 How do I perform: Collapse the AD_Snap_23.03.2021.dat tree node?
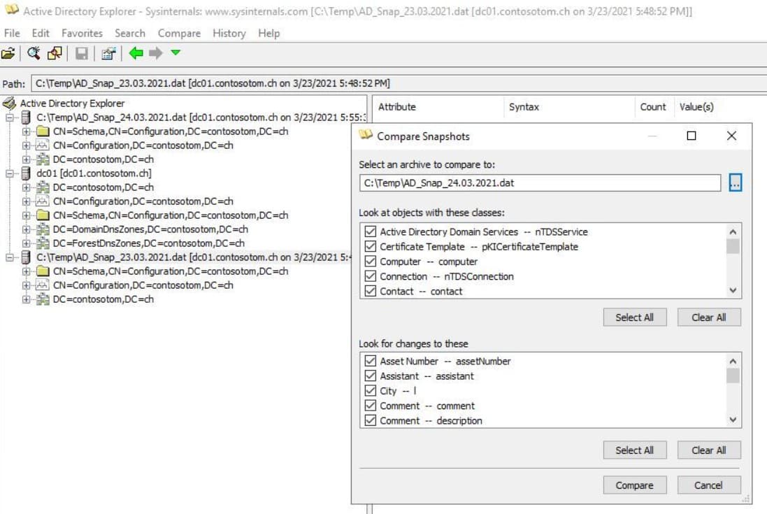coord(9,257)
